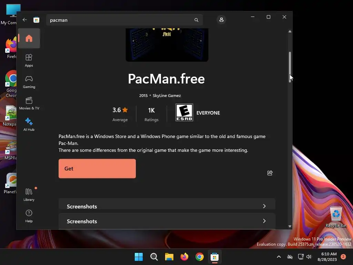
Task: Minimize the Microsoft Store window
Action: pos(253,17)
